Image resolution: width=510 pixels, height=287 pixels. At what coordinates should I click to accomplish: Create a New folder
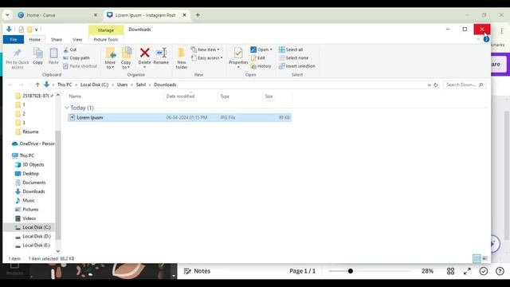pos(181,58)
